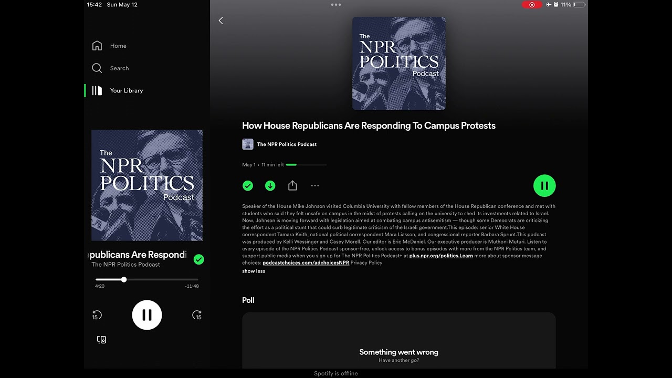Image resolution: width=672 pixels, height=378 pixels.
Task: Tap the large episode cover art
Action: pyautogui.click(x=399, y=64)
